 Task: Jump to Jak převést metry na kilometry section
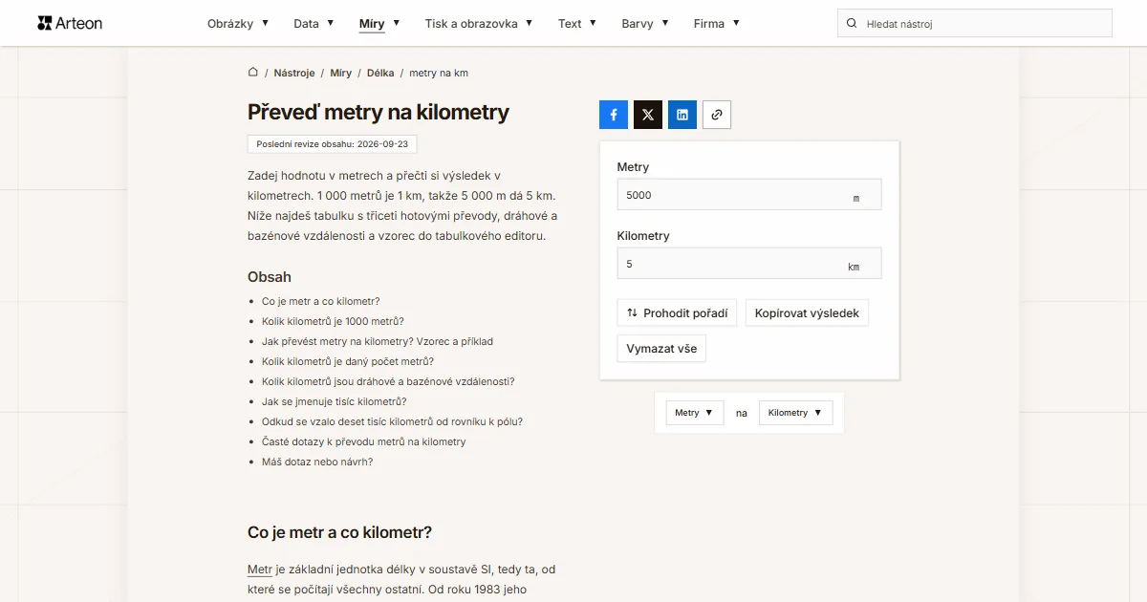(378, 341)
